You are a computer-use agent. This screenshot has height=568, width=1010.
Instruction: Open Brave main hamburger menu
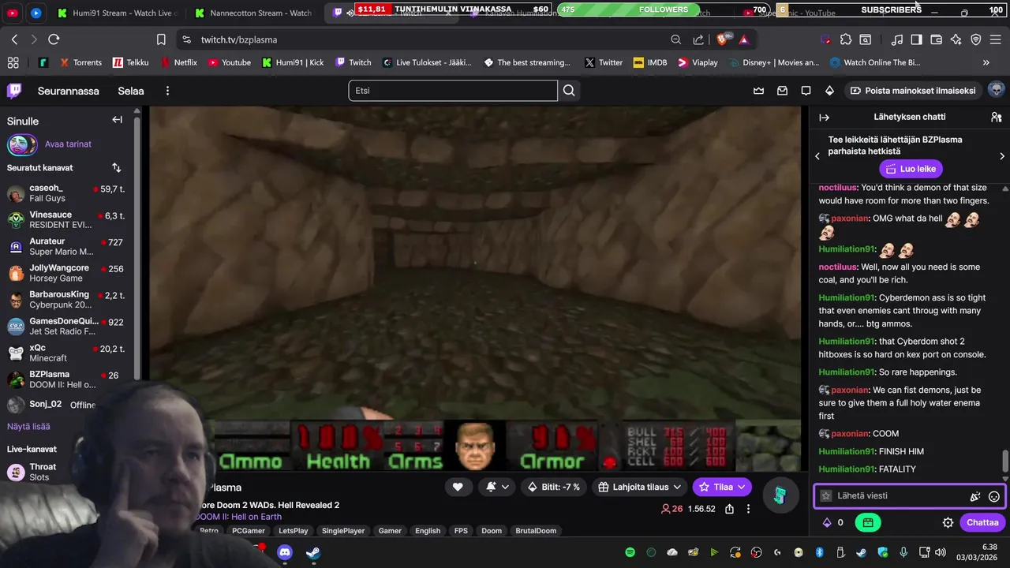click(995, 39)
